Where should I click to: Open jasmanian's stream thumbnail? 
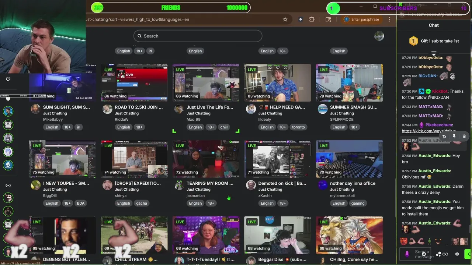point(206,159)
